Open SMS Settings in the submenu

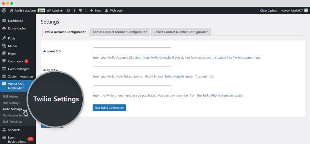11,103
